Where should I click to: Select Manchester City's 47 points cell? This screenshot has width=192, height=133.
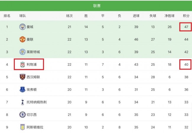186,27
